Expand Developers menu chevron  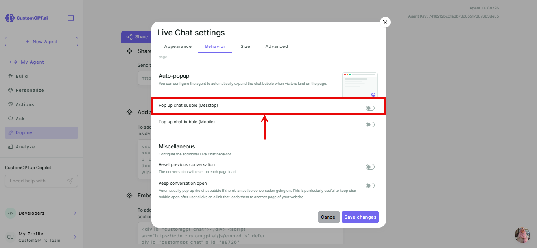pos(75,213)
